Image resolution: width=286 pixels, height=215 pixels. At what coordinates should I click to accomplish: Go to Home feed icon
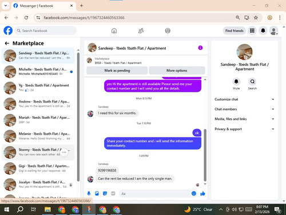point(114,30)
